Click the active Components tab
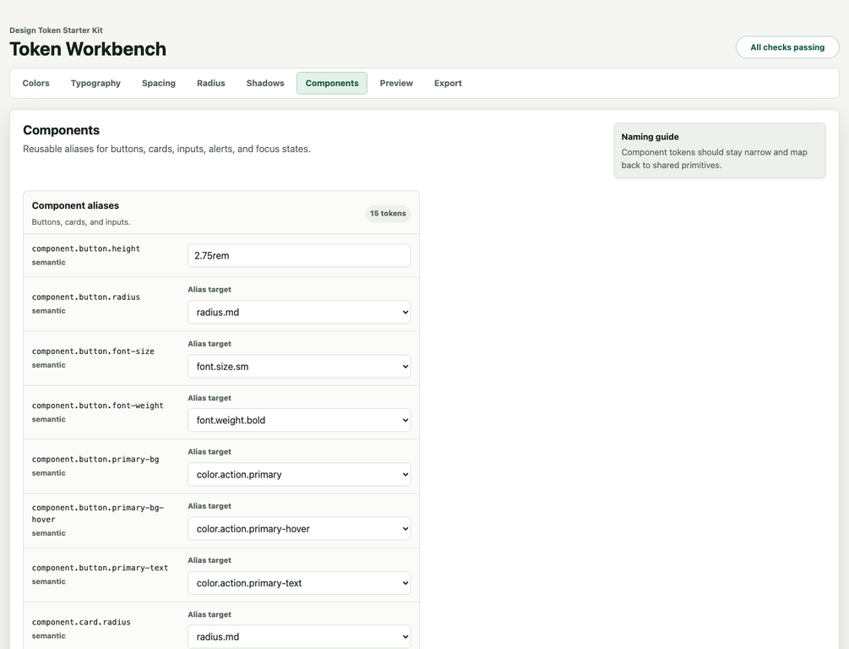This screenshot has height=649, width=849. (x=332, y=84)
